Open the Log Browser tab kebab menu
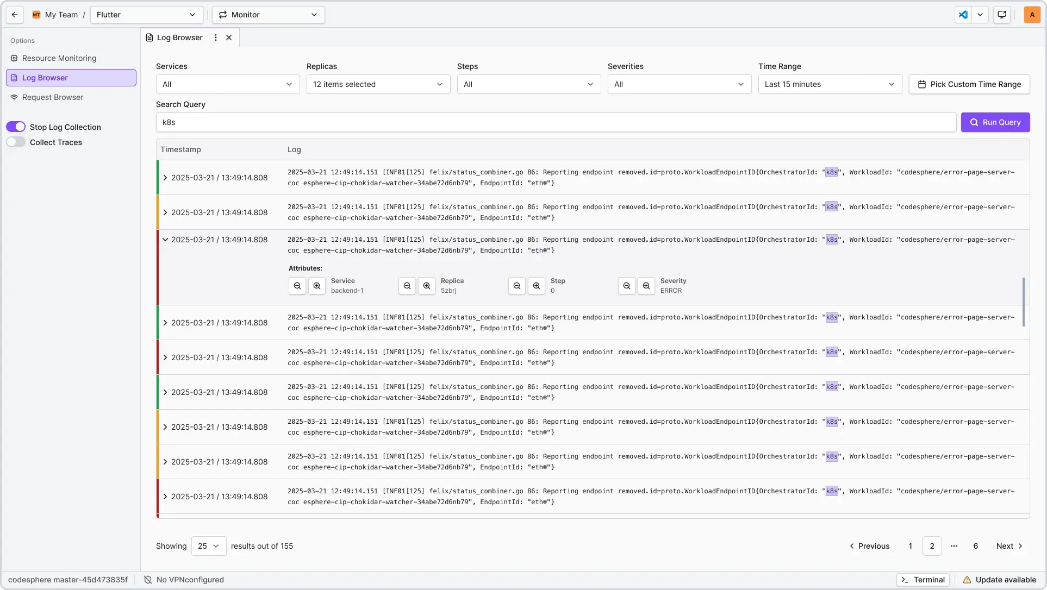The image size is (1047, 590). (215, 37)
